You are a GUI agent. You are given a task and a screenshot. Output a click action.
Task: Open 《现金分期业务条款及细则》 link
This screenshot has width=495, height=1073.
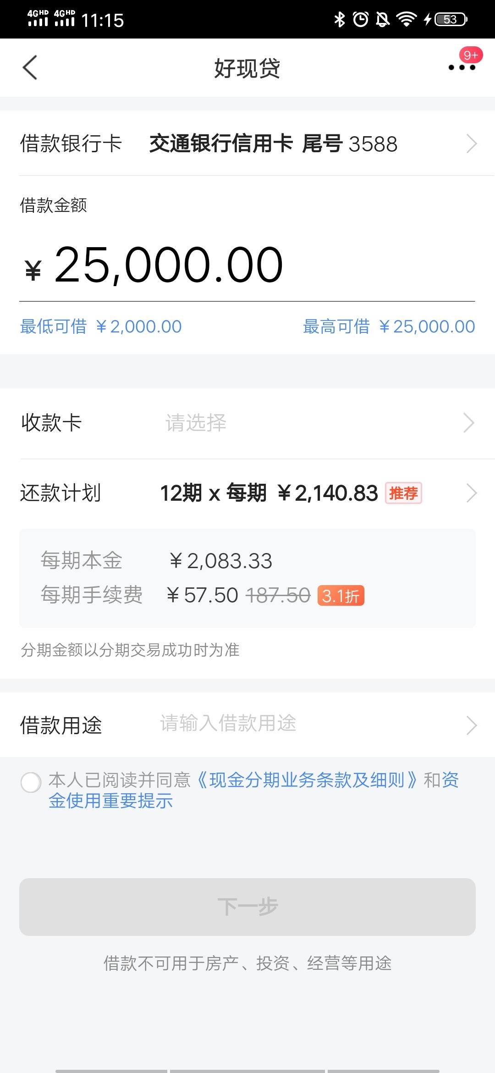[x=307, y=780]
